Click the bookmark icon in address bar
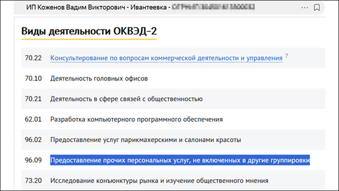 (x=317, y=8)
